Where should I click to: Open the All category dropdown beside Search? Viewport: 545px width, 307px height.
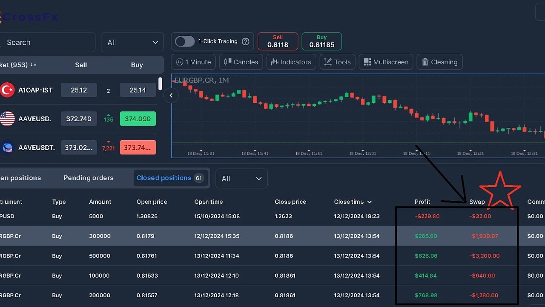pos(132,43)
